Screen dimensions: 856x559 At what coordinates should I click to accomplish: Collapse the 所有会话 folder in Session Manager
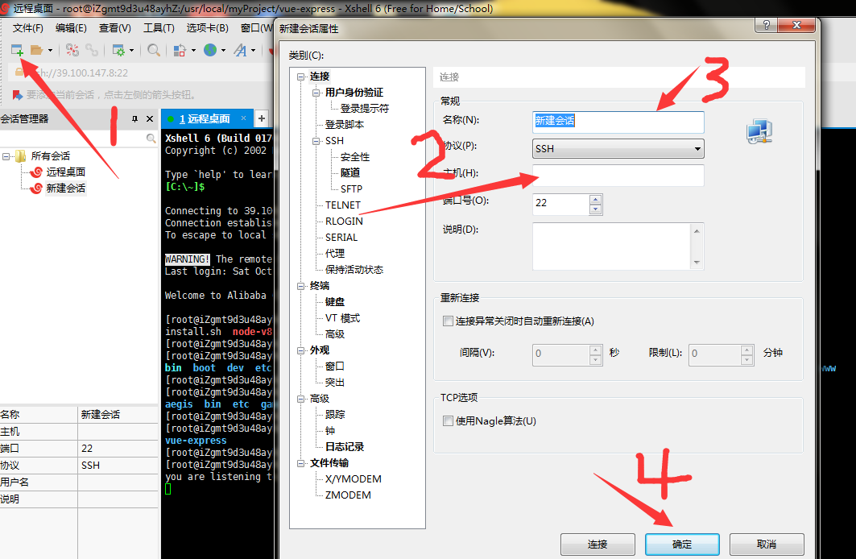(x=6, y=157)
